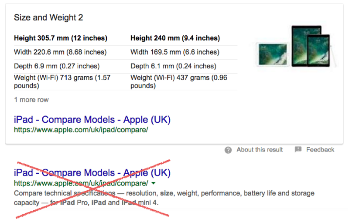The width and height of the screenshot is (349, 219).
Task: Open the iPad models thumbnail image
Action: click(296, 46)
